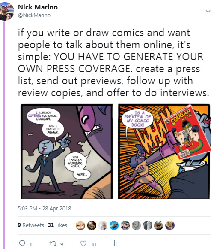
Task: Open fourth liker avatar with blue background
Action: [114, 225]
